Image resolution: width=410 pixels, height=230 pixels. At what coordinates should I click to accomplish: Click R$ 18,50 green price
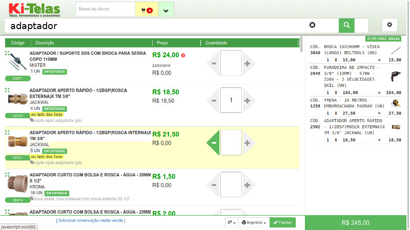pos(166,92)
